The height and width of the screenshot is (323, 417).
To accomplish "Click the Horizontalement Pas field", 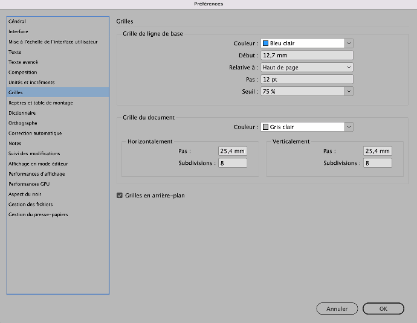I will click(x=233, y=151).
